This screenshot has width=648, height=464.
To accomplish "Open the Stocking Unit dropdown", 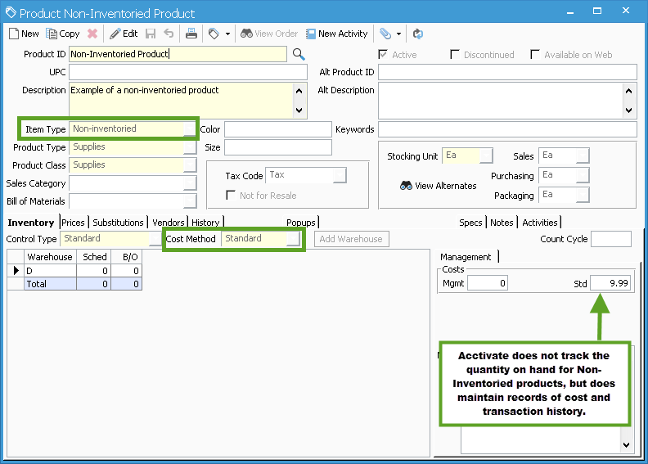I will tap(487, 155).
